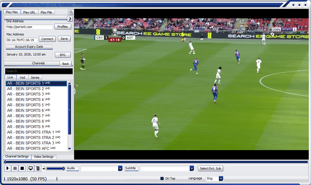311x185 pixels.
Task: Open the Subtitle track dropdown
Action: coord(192,168)
